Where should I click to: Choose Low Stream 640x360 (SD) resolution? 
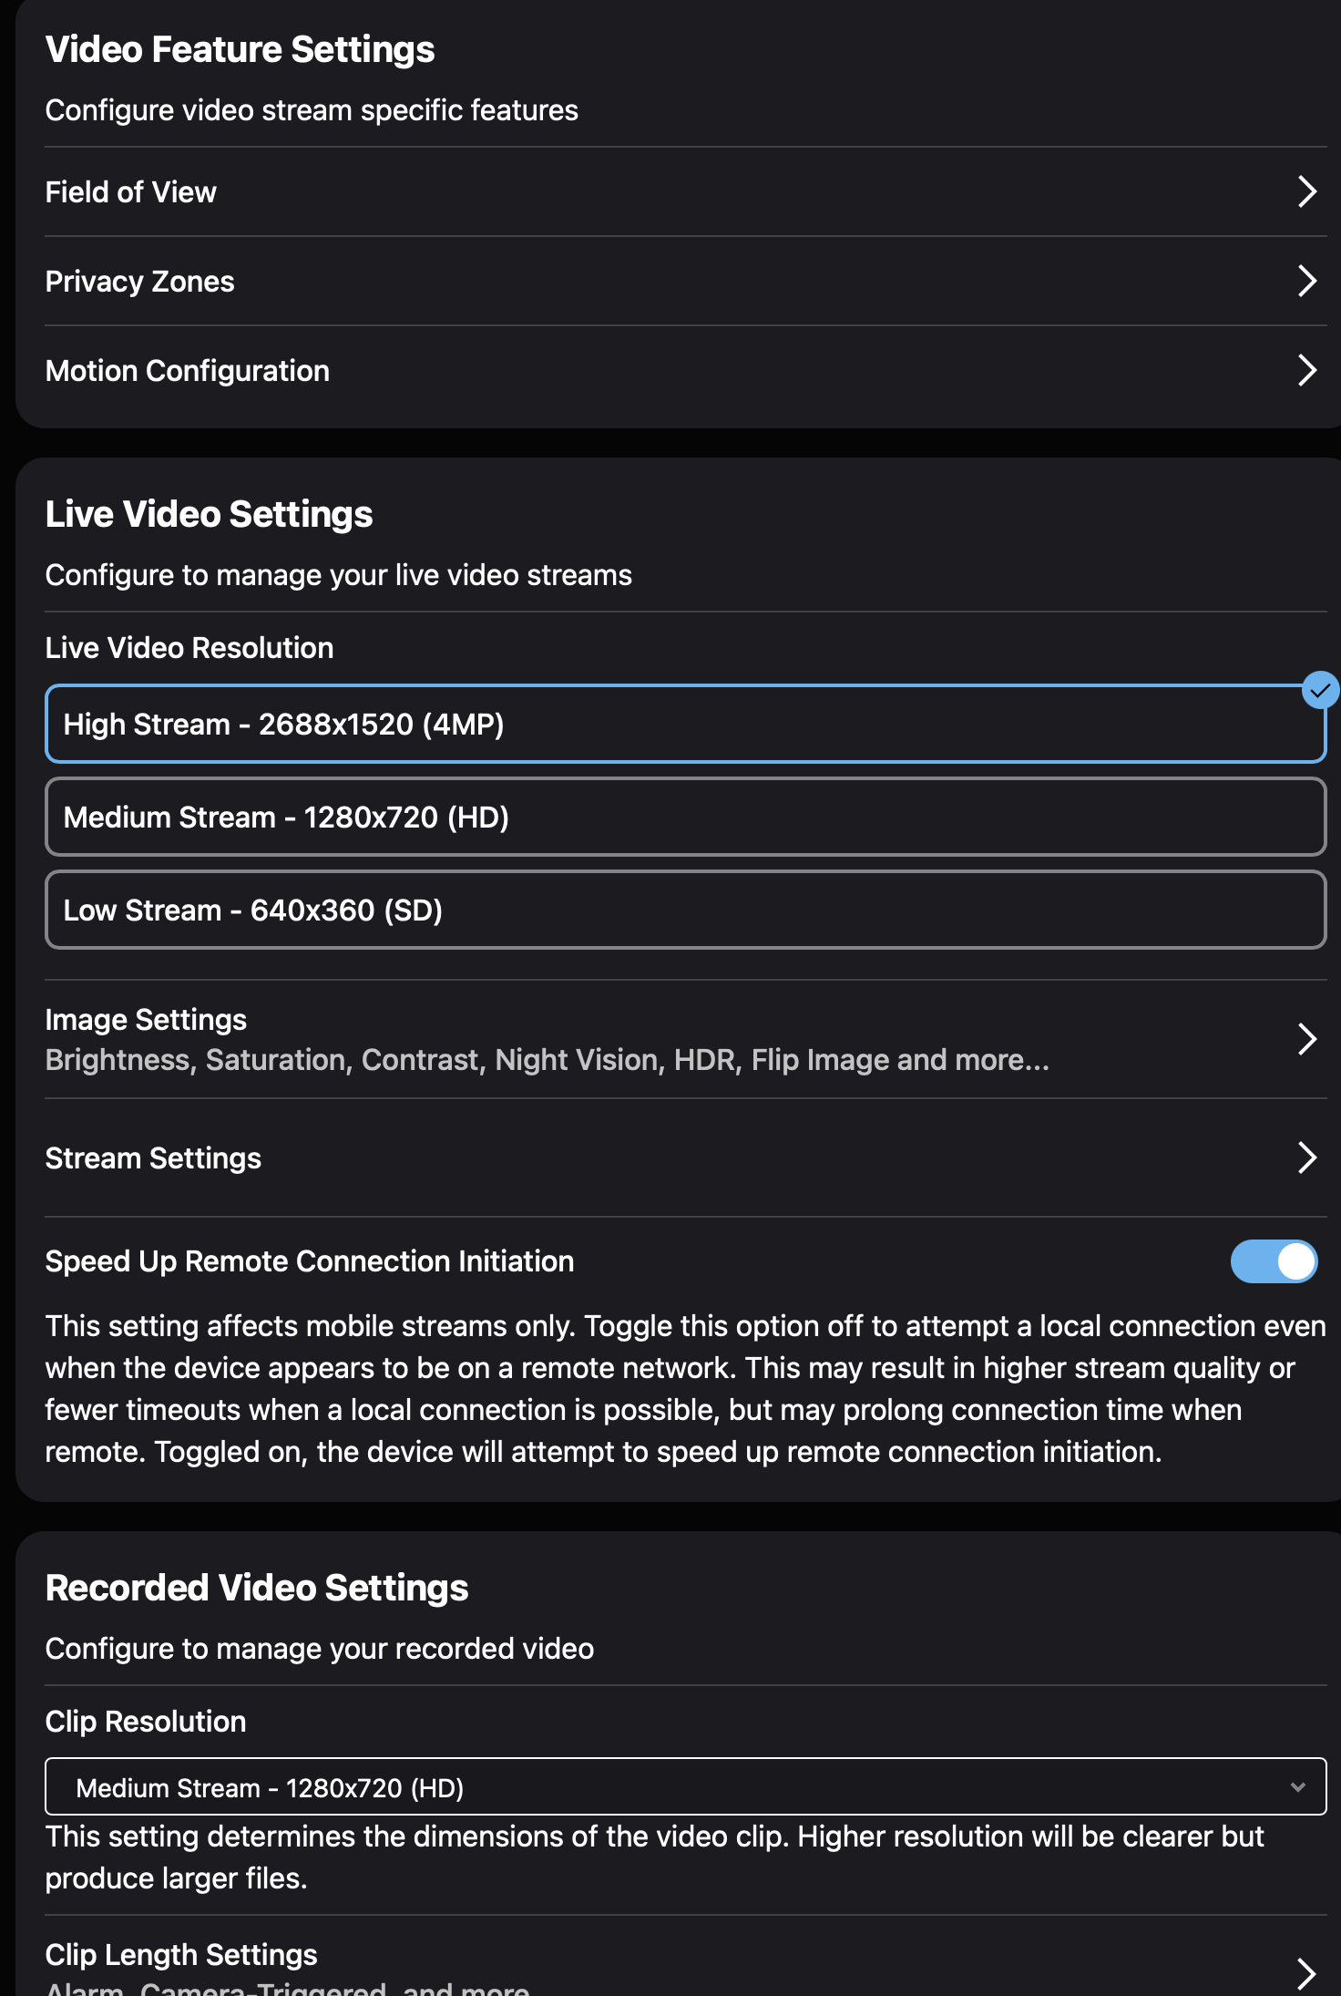(x=683, y=911)
